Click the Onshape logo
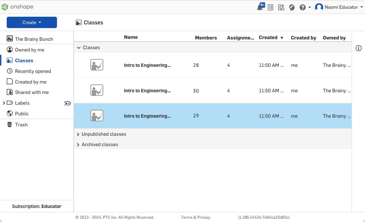 (x=17, y=7)
